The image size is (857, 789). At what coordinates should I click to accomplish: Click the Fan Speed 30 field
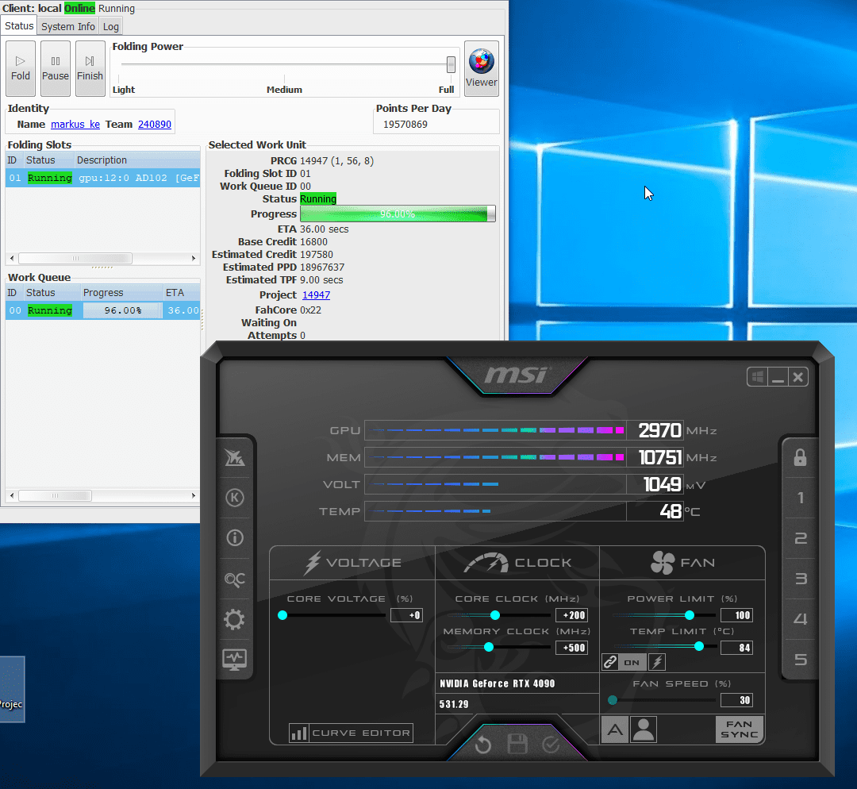[x=736, y=700]
